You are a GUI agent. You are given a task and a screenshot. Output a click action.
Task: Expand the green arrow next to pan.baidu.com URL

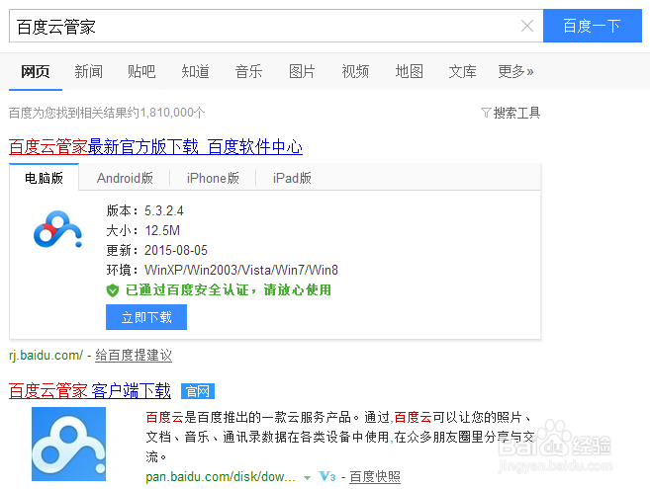pyautogui.click(x=307, y=478)
